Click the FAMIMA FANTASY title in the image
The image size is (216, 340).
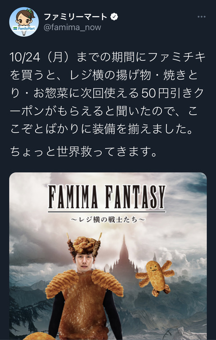click(107, 197)
